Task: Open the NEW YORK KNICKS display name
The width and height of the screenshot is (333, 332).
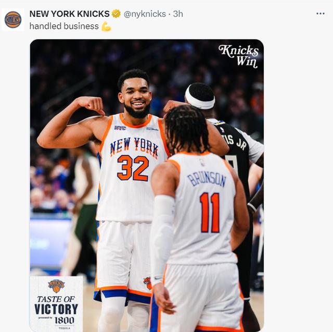Action: tap(69, 14)
